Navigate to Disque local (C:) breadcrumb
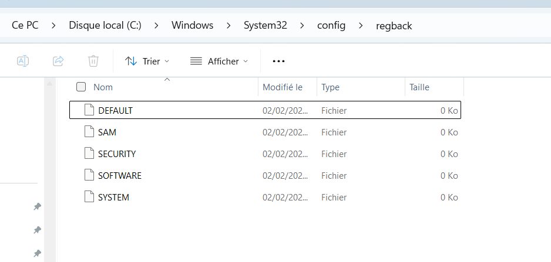The width and height of the screenshot is (551, 262). pyautogui.click(x=105, y=26)
